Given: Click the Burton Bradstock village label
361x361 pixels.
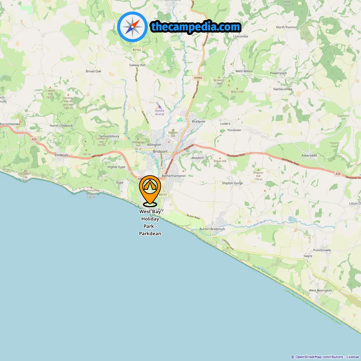Looking at the screenshot, I should [x=212, y=229].
